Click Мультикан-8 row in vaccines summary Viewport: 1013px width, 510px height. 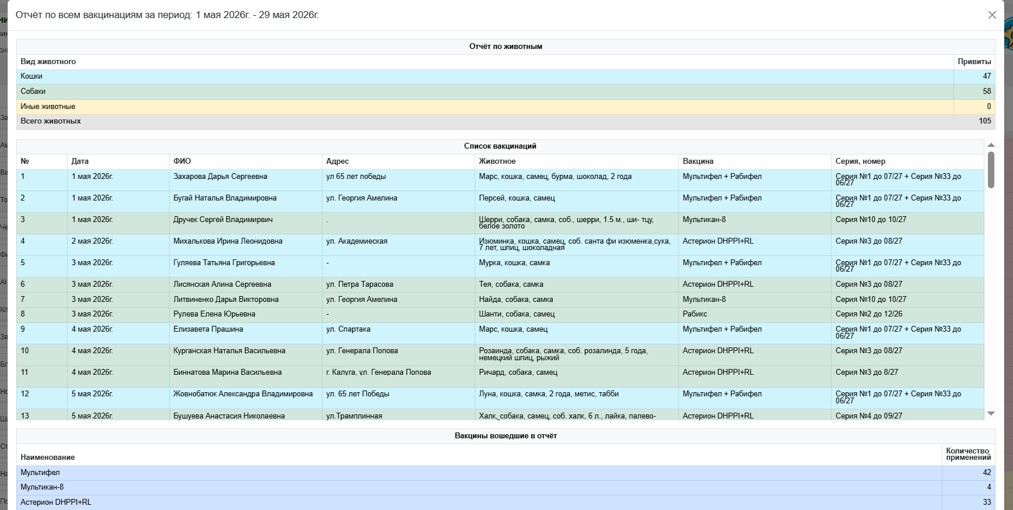[x=506, y=487]
